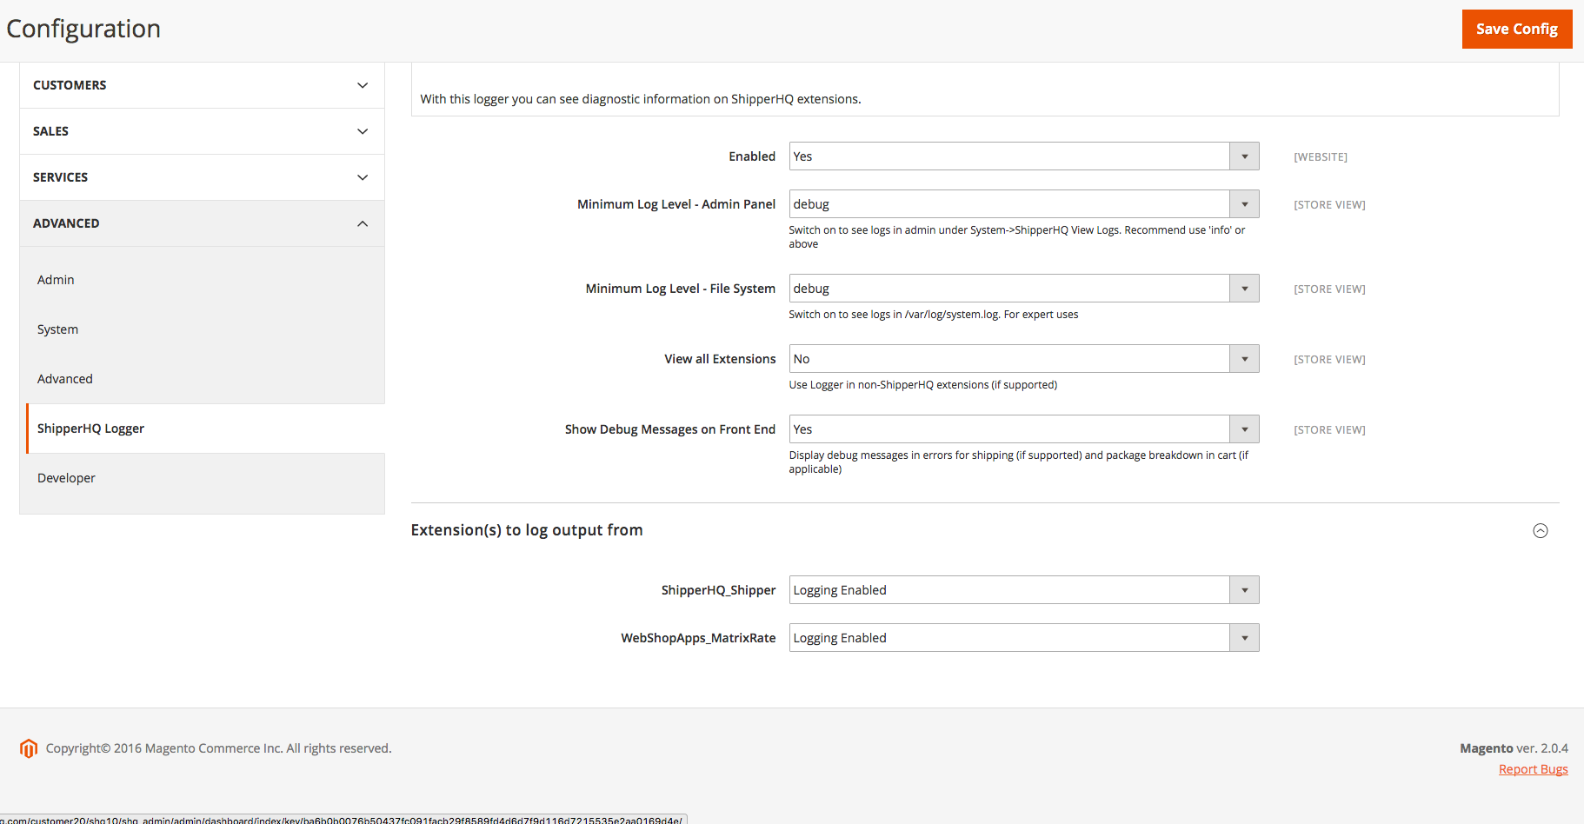The width and height of the screenshot is (1584, 824).
Task: Open Show Debug Messages on Front End dropdown
Action: point(1023,429)
